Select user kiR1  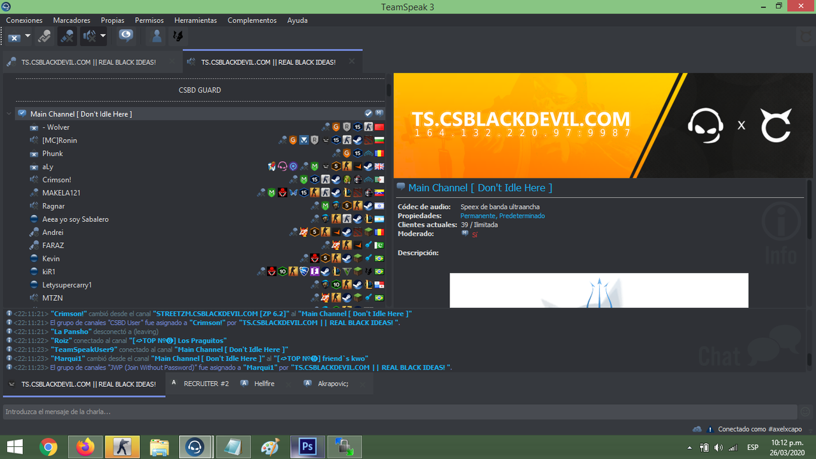point(49,272)
